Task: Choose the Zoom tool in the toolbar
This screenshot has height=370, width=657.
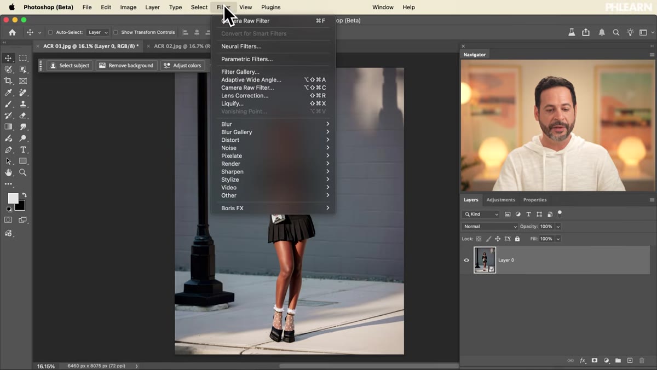Action: click(x=23, y=172)
